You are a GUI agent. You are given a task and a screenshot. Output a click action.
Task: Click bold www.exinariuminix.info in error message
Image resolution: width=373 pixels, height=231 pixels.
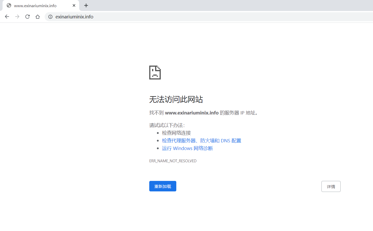coord(192,113)
